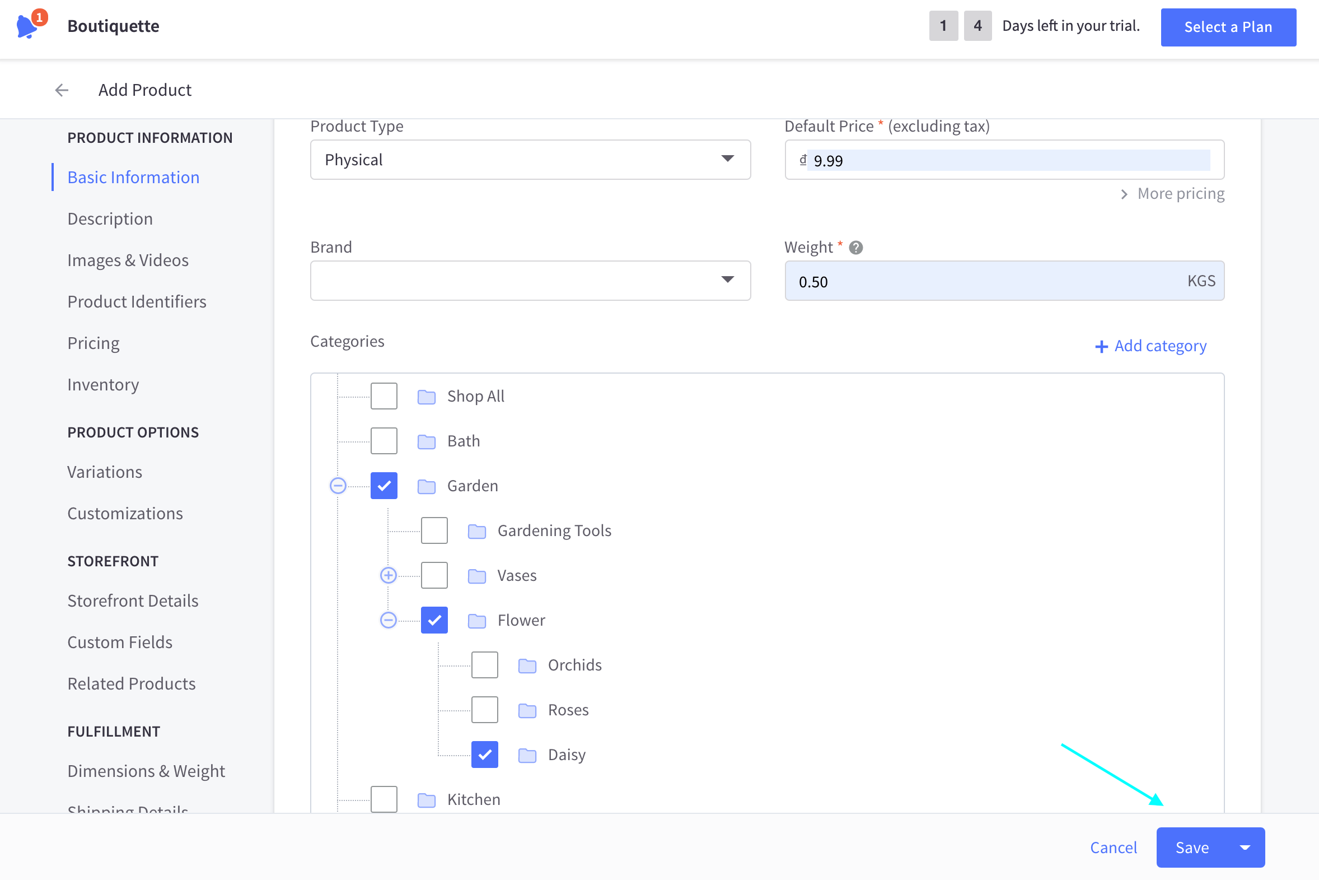
Task: Click the Weight help question mark icon
Action: point(856,248)
